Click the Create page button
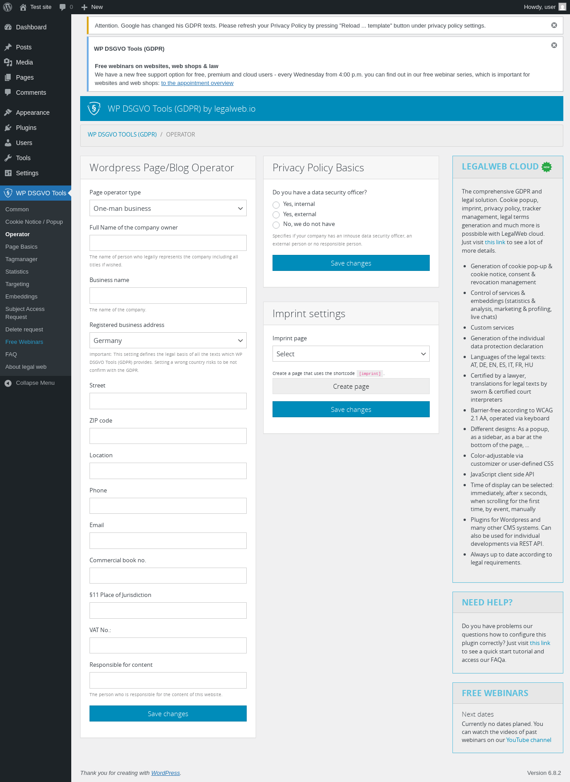Image resolution: width=570 pixels, height=782 pixels. click(x=351, y=386)
